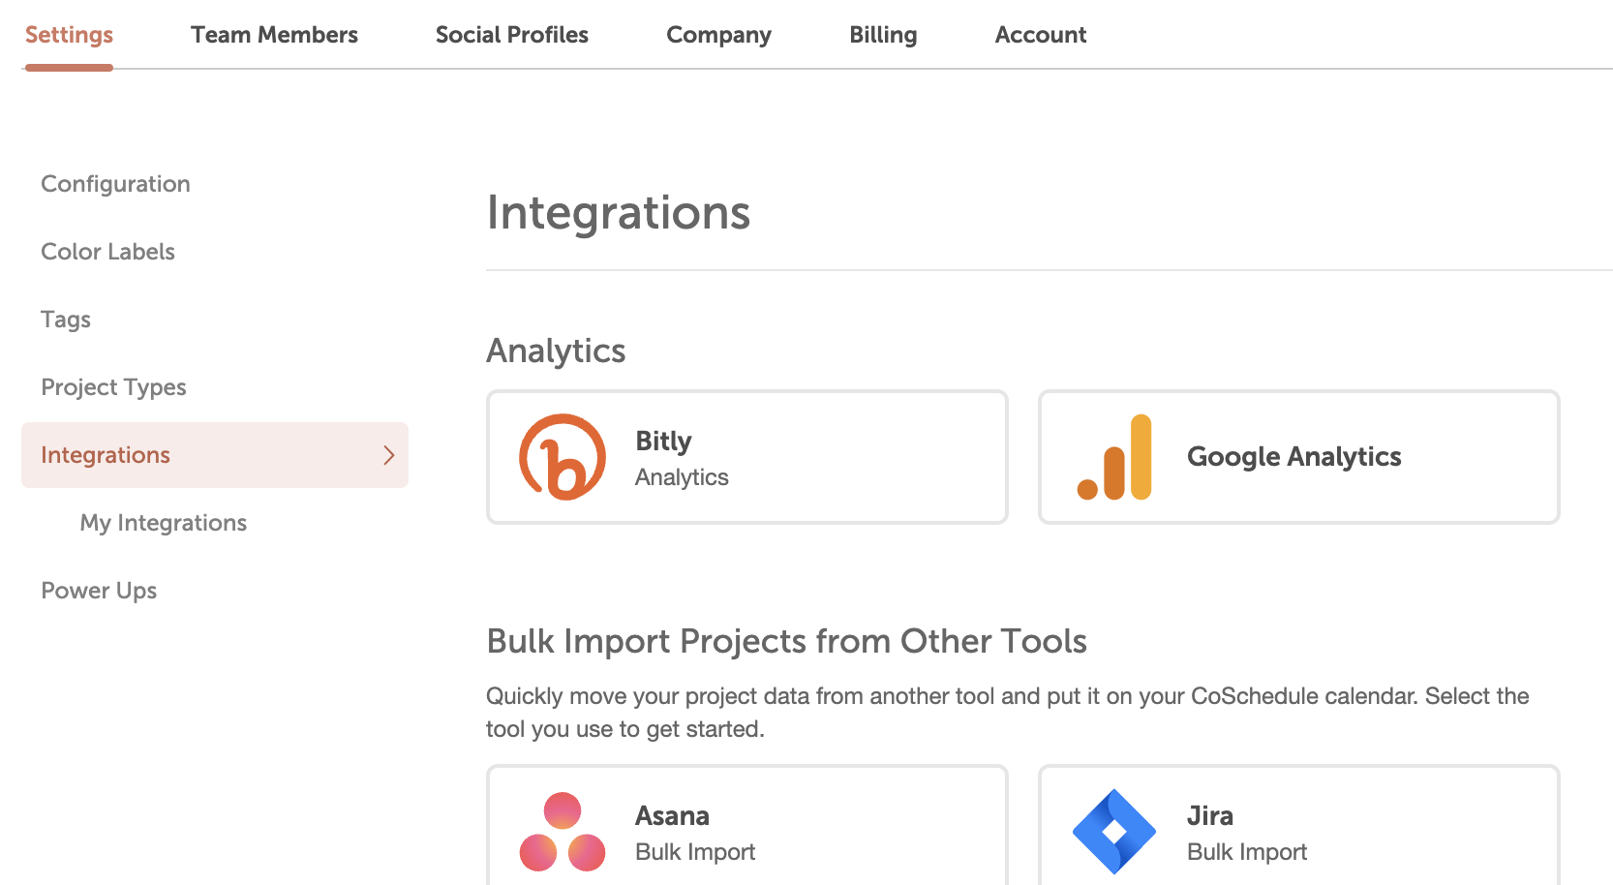Viewport: 1613px width, 885px height.
Task: Click the Bitly card title
Action: [x=663, y=442]
